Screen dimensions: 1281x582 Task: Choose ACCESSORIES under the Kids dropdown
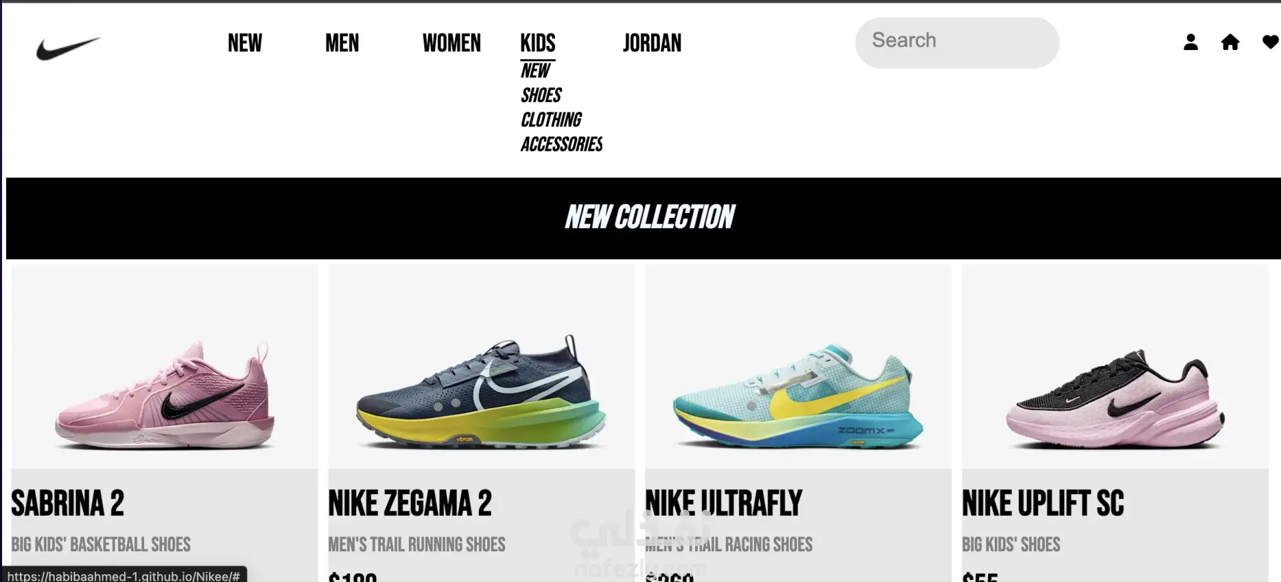(x=562, y=145)
